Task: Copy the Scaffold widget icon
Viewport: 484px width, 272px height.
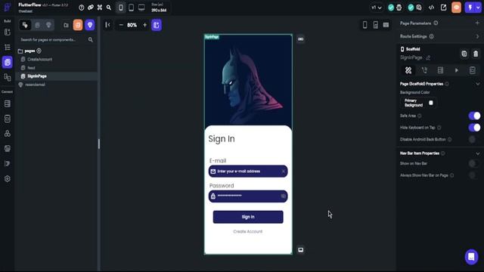Action: coord(464,54)
